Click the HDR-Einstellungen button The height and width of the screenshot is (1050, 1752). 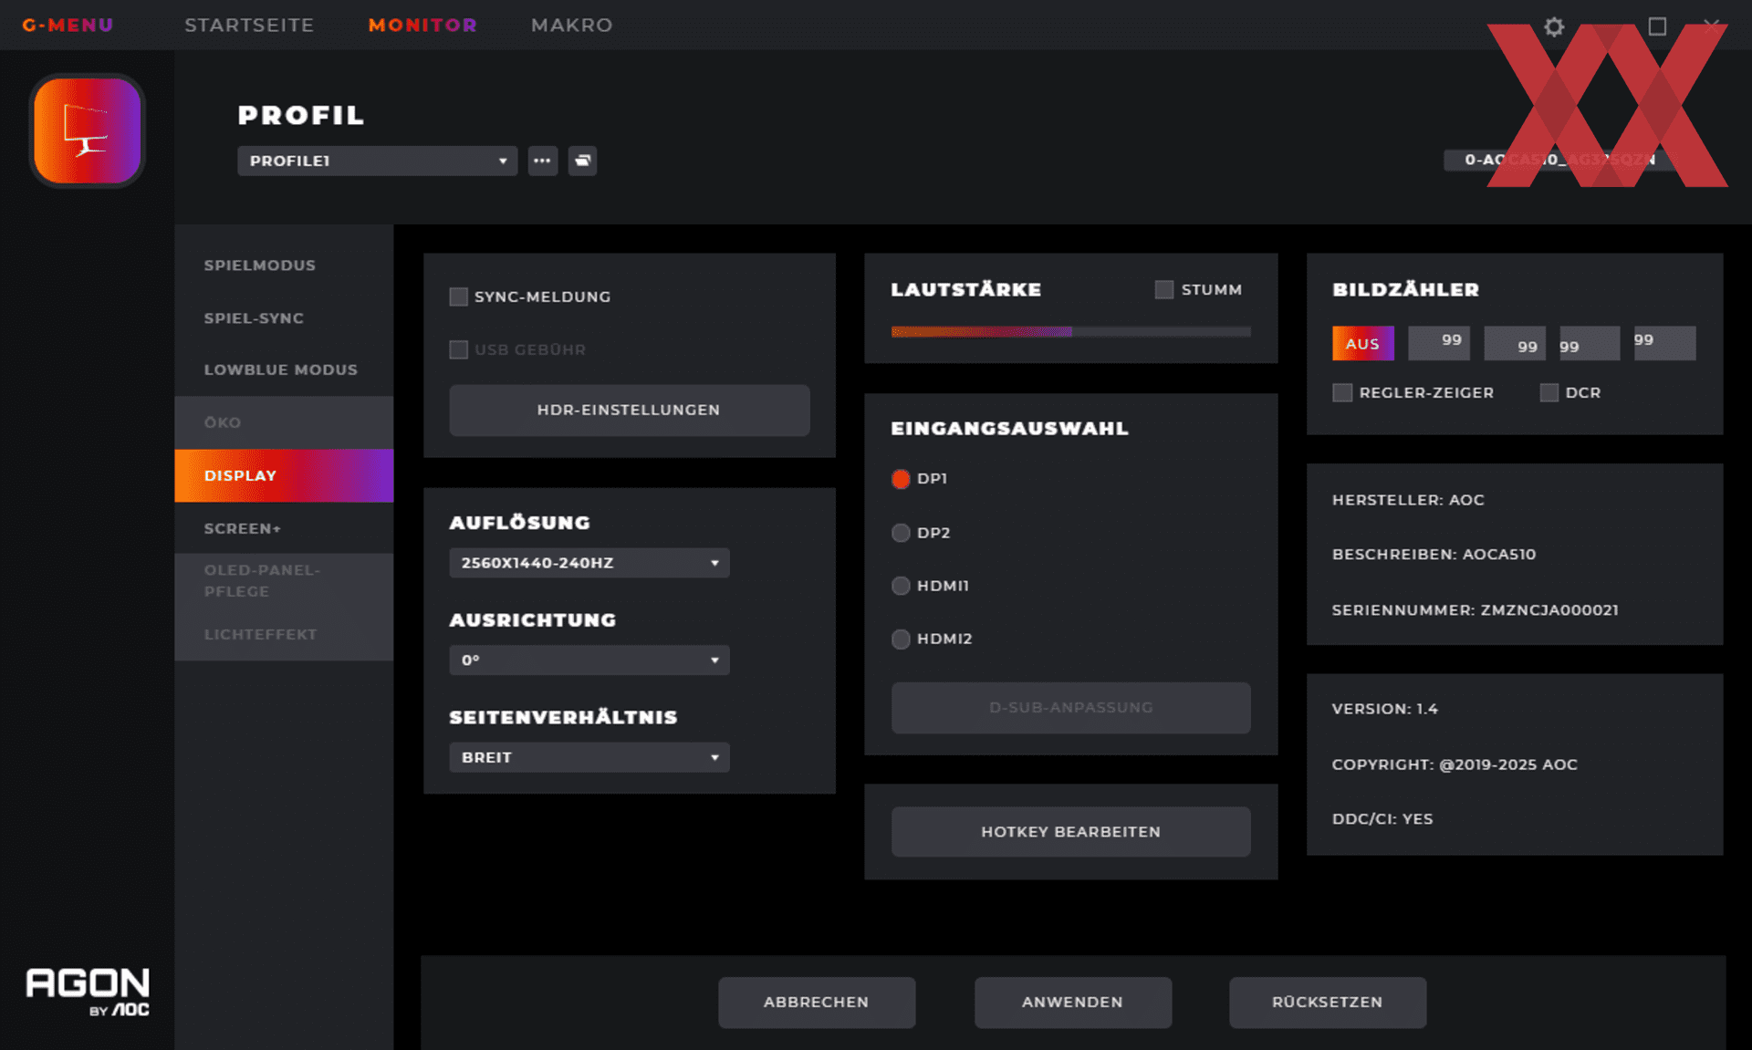click(x=629, y=410)
